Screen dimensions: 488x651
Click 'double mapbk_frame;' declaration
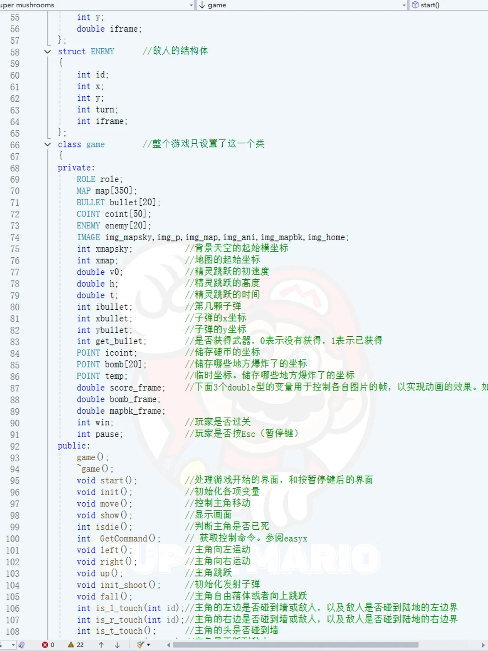pos(121,411)
